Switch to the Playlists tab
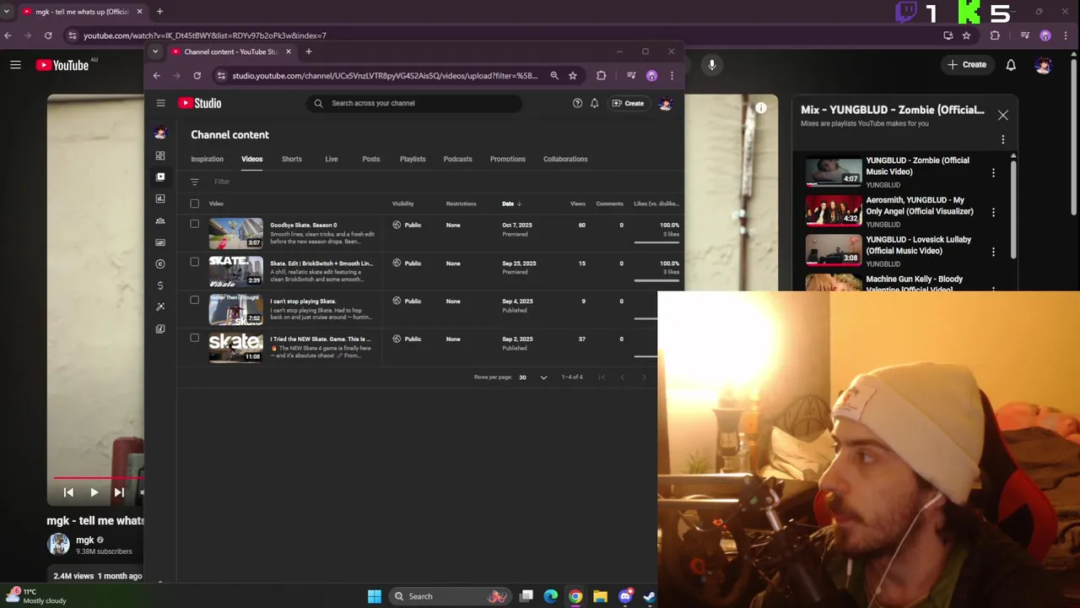Viewport: 1080px width, 608px height. coord(413,159)
